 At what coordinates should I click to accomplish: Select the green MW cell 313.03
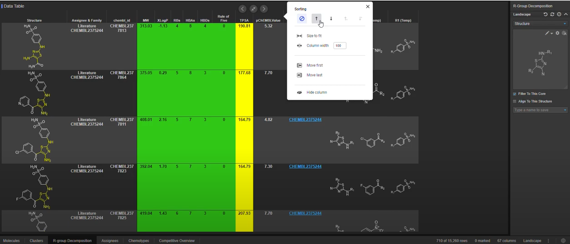click(x=146, y=47)
